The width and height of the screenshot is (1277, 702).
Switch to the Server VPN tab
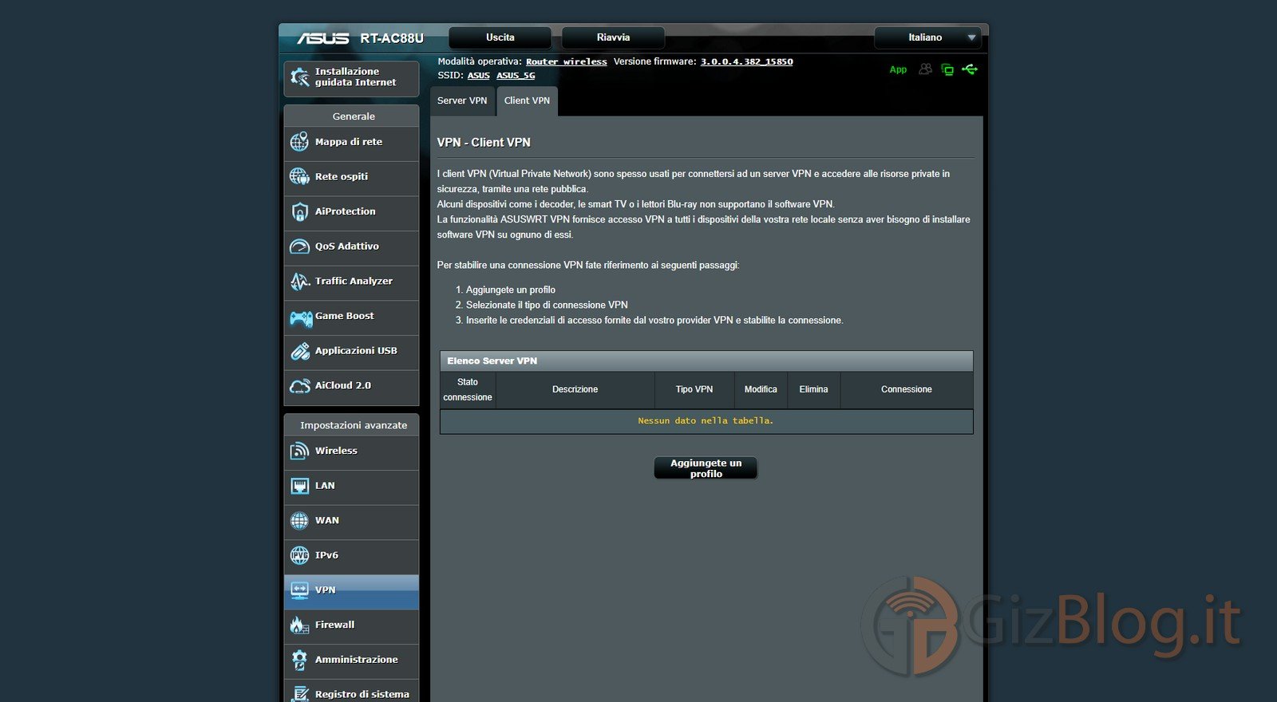coord(462,101)
